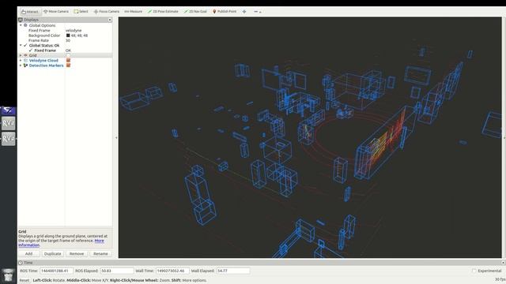Select the Grid display row

click(x=65, y=55)
